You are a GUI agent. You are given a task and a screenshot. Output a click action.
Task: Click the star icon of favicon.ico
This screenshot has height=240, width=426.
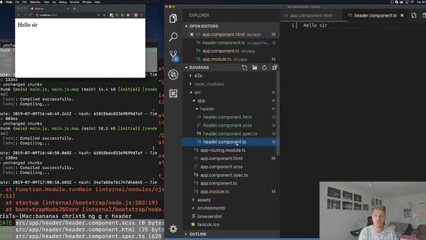click(x=193, y=225)
